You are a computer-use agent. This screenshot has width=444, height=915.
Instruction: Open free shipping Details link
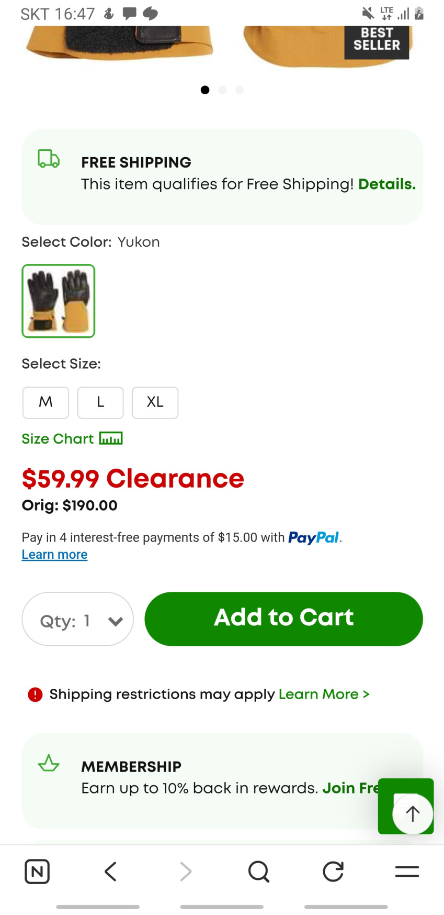pos(386,184)
